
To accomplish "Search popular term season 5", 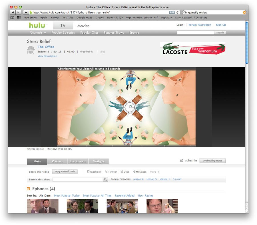I will point(151,179).
